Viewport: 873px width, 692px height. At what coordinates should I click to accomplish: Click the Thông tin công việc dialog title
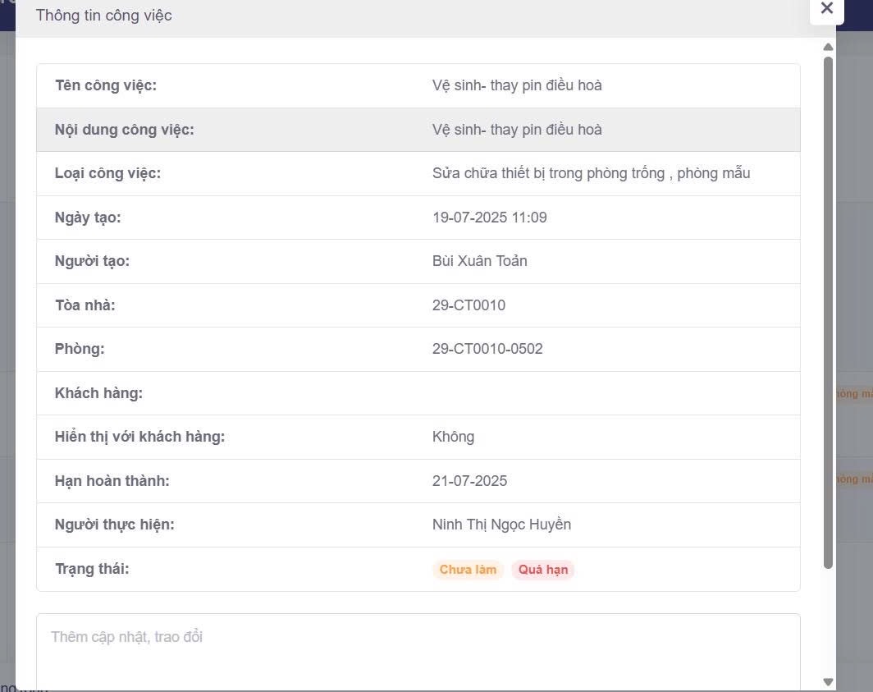pos(104,16)
